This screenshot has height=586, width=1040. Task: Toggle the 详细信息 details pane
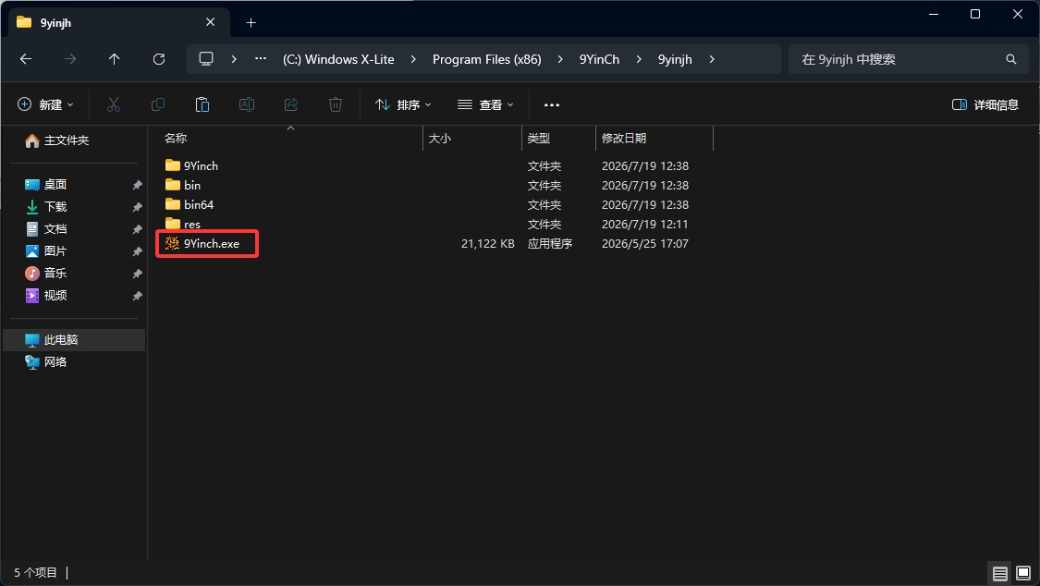[985, 104]
